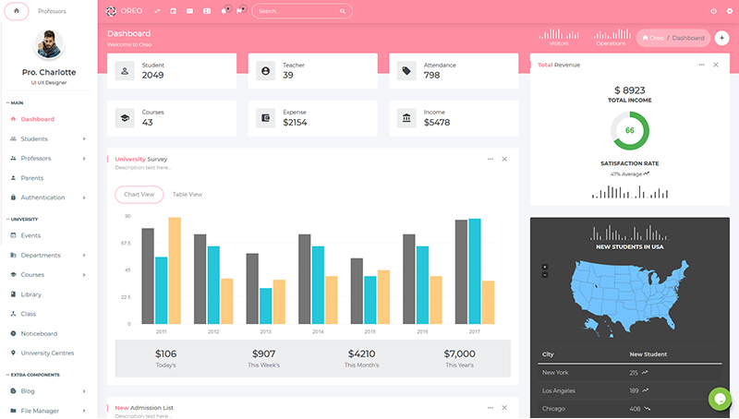Screen dimensions: 739x419
Task: Close the Total Revenue card
Action: point(716,65)
